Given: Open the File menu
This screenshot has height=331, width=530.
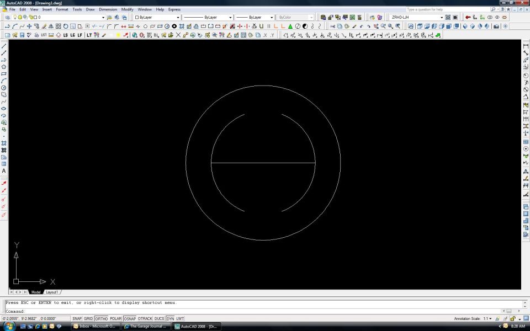Looking at the screenshot, I should point(12,9).
